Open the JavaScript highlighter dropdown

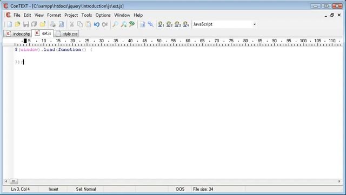pos(255,24)
